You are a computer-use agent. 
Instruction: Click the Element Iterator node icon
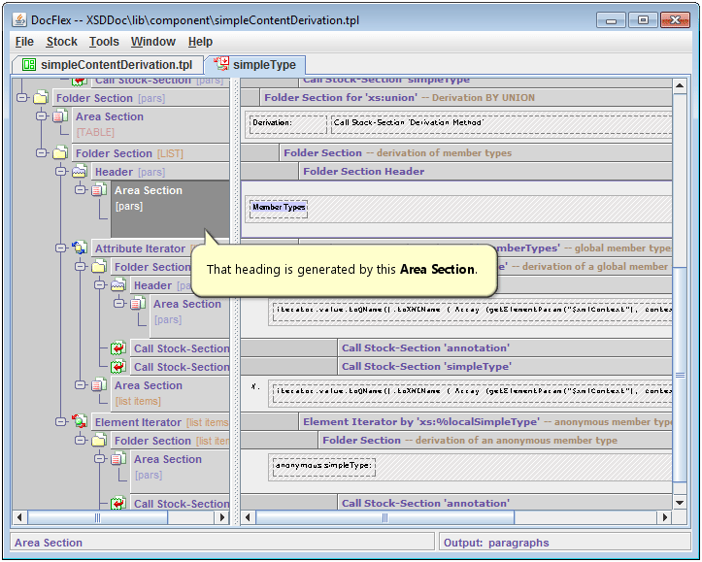point(80,422)
